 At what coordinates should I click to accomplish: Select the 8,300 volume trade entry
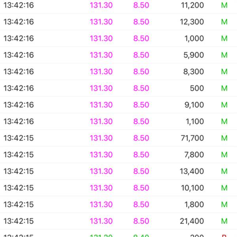pos(118,71)
